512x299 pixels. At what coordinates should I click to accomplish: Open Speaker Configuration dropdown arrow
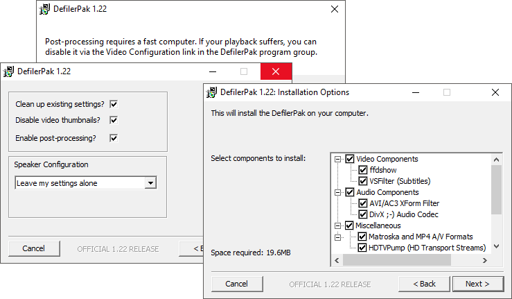click(x=150, y=183)
